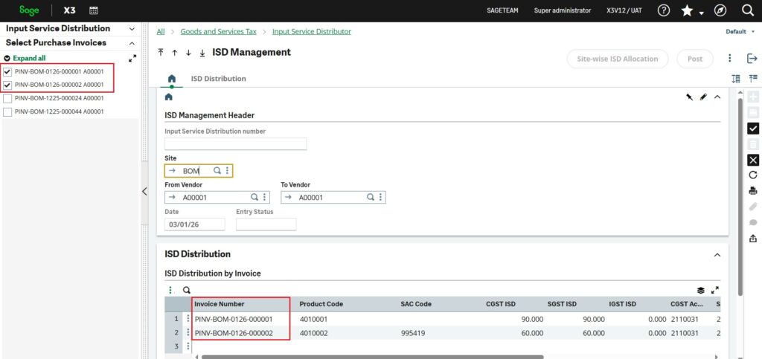Click the home icon on tab bar
Screen dimensions: 762x359
coord(172,79)
